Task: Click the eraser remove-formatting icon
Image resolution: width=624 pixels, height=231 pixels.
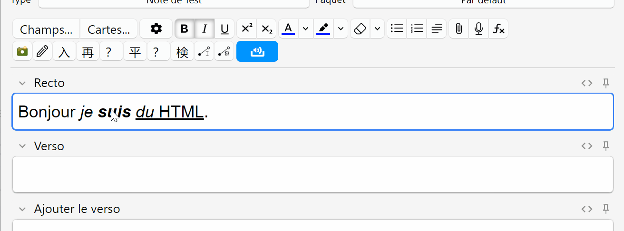Action: point(360,29)
